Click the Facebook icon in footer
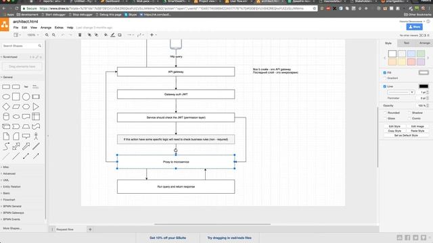The height and width of the screenshot is (243, 433). pyautogui.click(x=407, y=238)
